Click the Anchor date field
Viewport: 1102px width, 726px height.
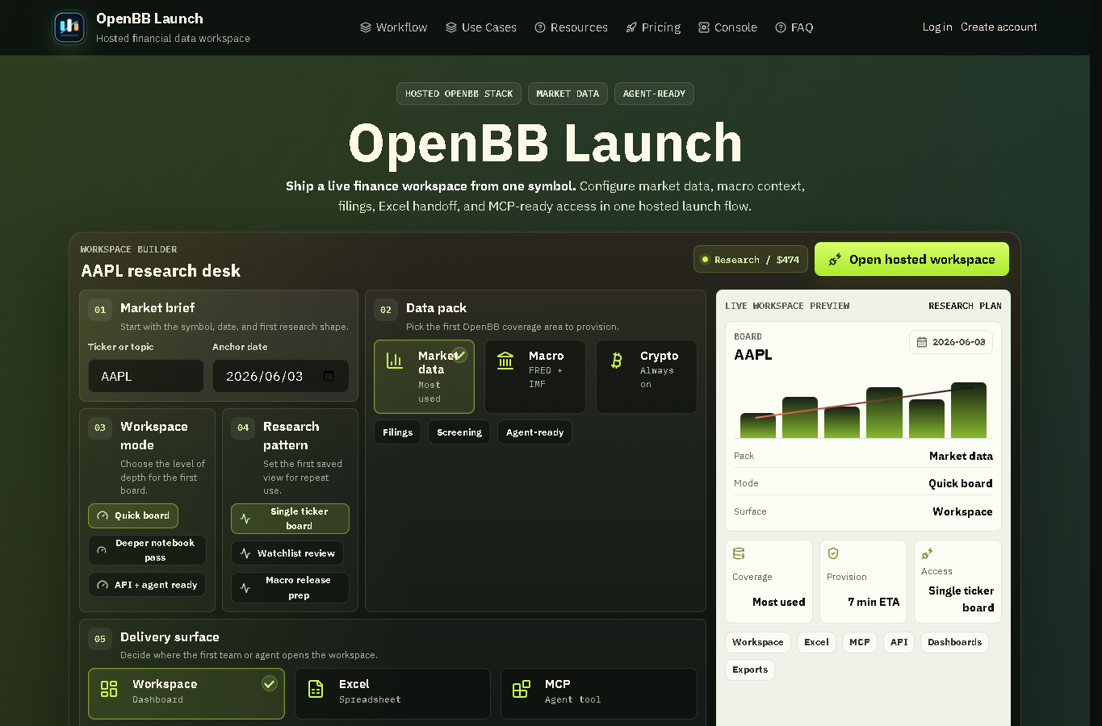(x=281, y=376)
